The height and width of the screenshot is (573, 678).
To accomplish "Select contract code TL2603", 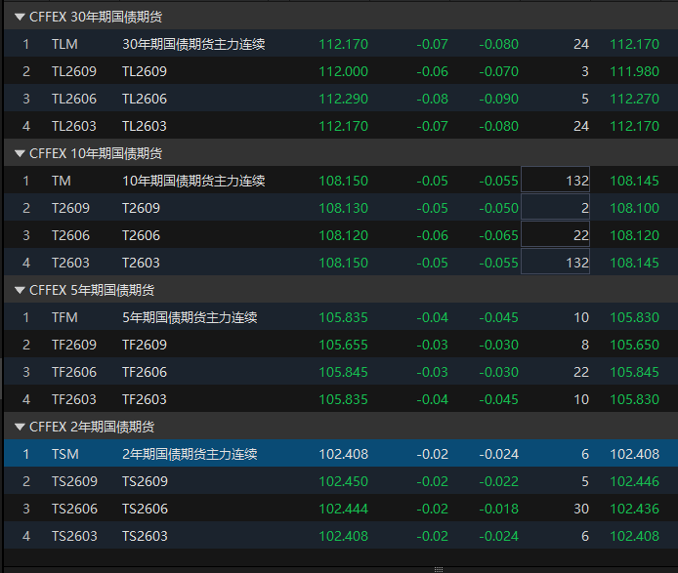I will point(74,126).
